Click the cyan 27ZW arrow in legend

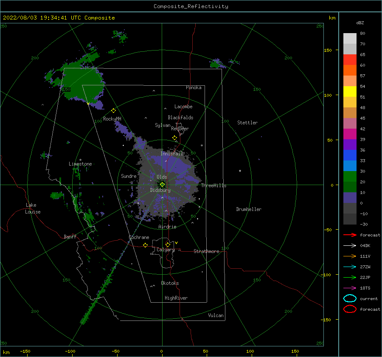350,267
